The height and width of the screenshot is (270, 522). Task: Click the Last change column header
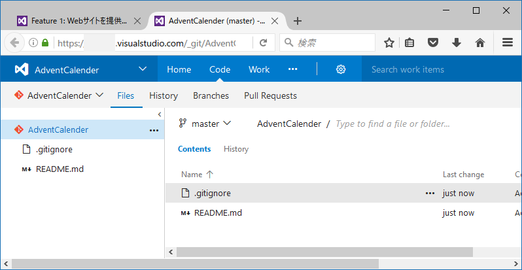[x=463, y=175]
